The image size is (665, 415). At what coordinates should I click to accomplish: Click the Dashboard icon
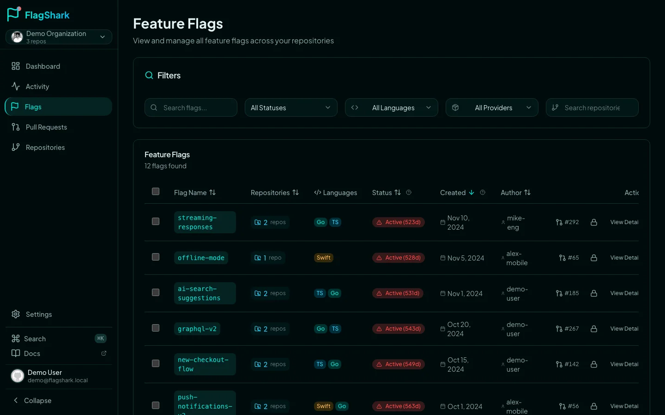point(15,66)
